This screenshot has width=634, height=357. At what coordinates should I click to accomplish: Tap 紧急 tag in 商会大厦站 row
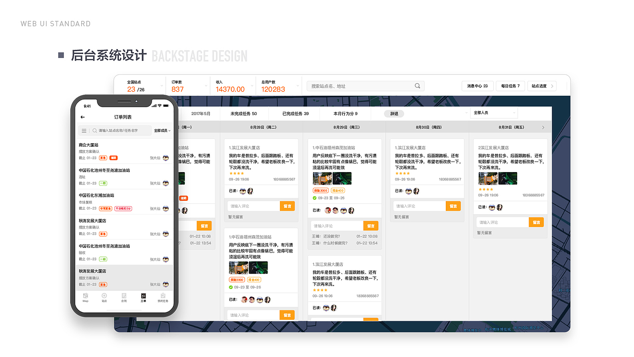click(103, 158)
